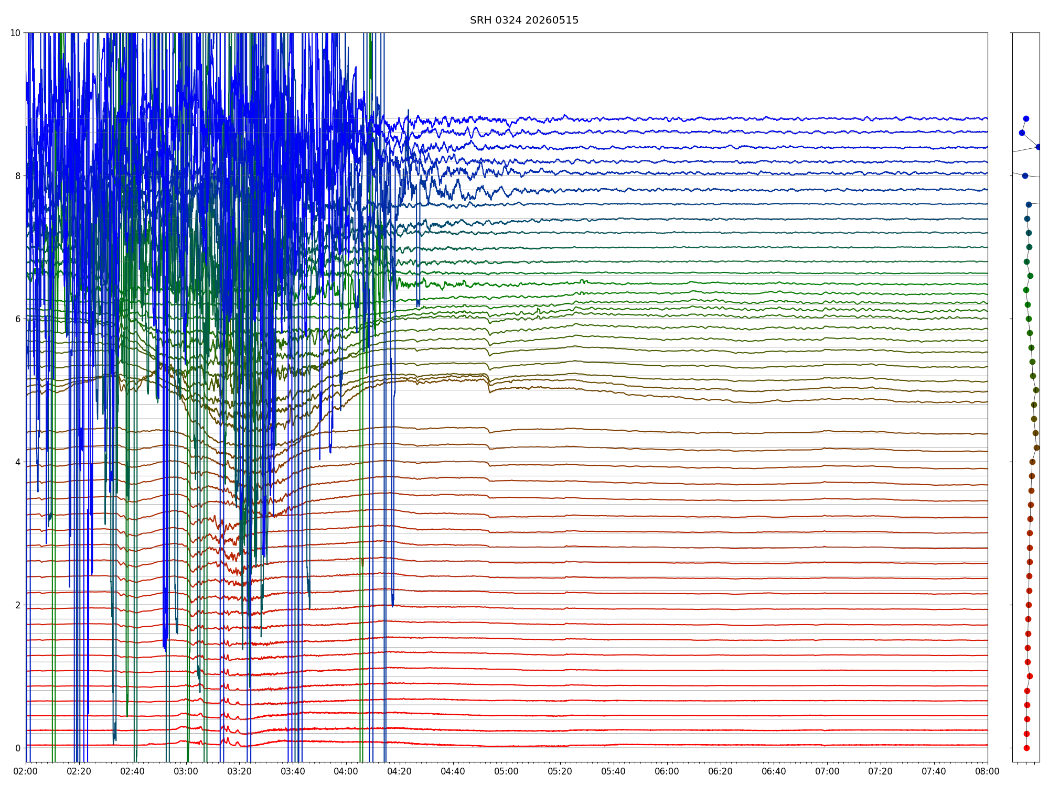Viewport: 1049px width, 786px height.
Task: Click the 04:00 time axis label
Action: pos(346,771)
